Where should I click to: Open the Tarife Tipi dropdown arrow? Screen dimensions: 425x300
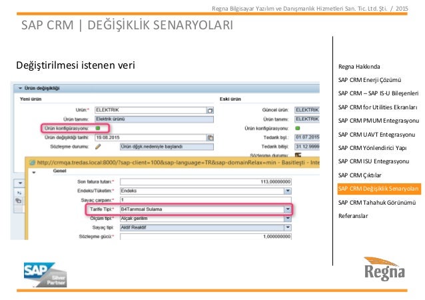point(288,209)
